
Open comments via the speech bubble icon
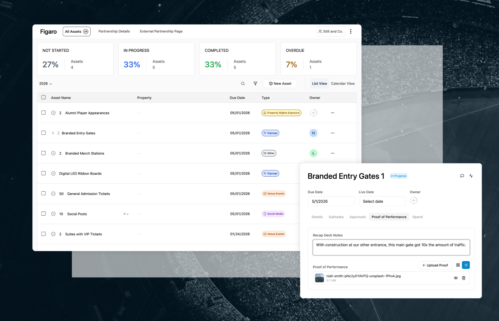462,176
